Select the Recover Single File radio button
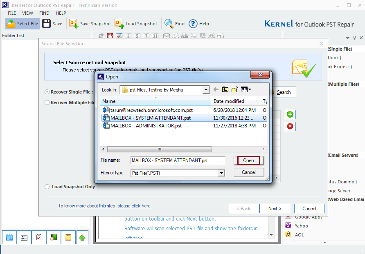This screenshot has height=254, width=365. coord(47,92)
